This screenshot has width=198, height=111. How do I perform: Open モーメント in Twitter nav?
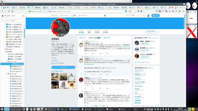tap(64, 15)
